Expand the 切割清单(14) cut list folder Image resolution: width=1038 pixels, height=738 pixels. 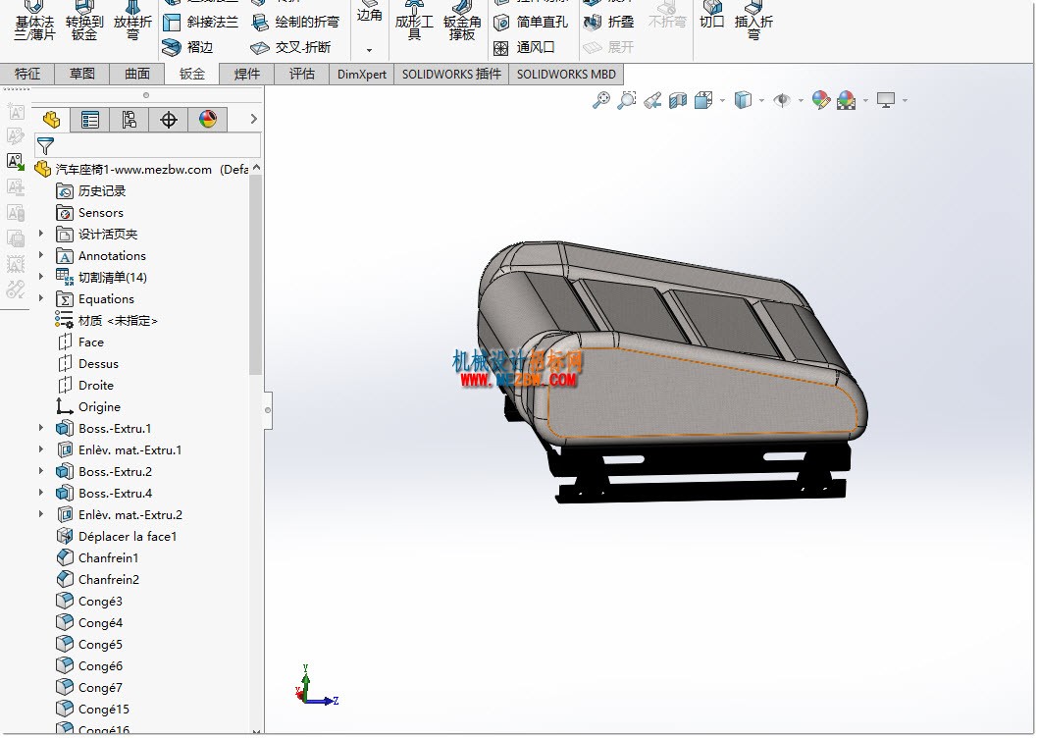tap(41, 277)
